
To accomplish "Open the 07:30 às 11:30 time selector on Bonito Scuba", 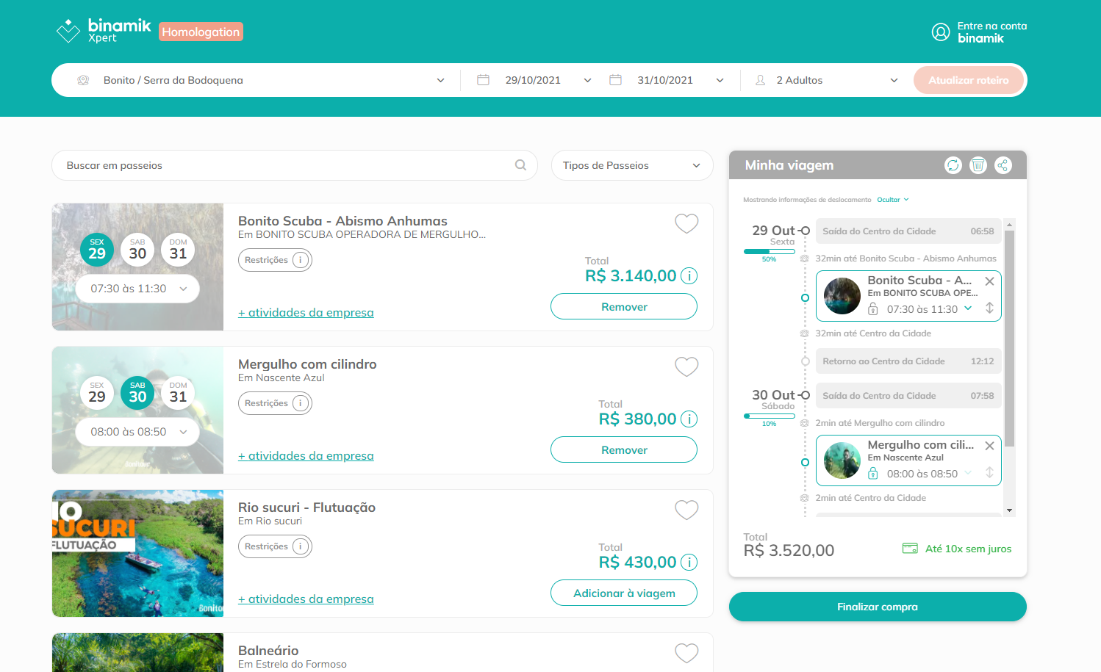I will [137, 289].
